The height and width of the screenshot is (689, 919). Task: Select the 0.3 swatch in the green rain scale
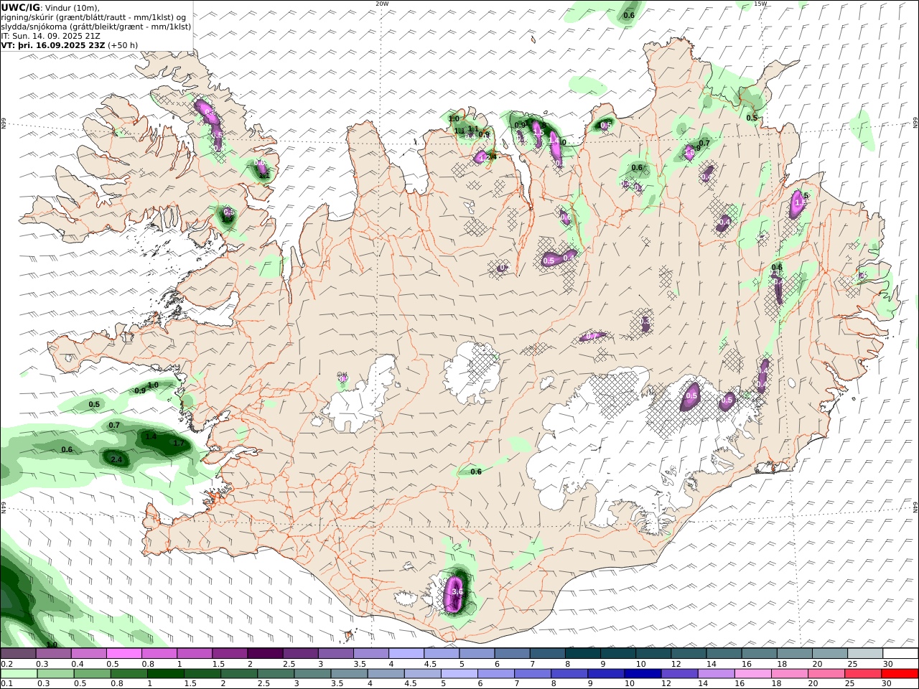point(55,674)
